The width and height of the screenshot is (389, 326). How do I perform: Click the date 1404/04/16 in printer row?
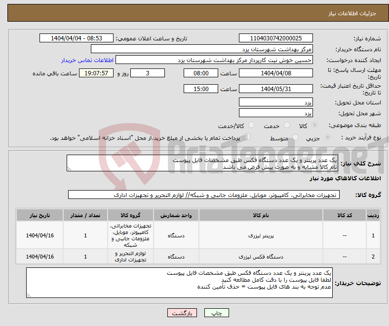39,235
